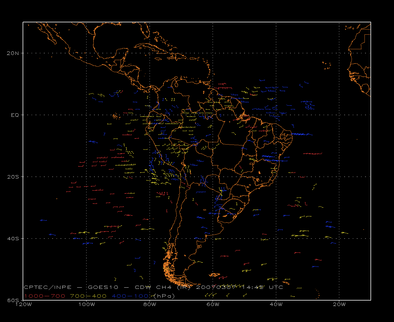Click the red 1000-700 legend entry
Image resolution: width=394 pixels, height=322 pixels.
[x=44, y=296]
